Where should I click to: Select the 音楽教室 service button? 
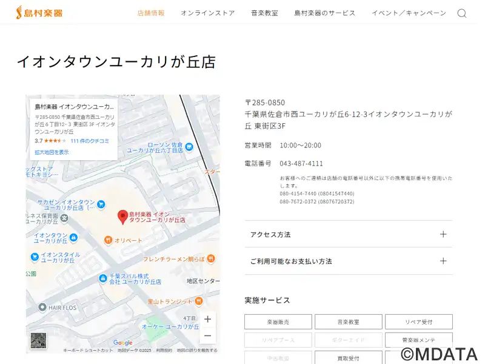coord(348,322)
